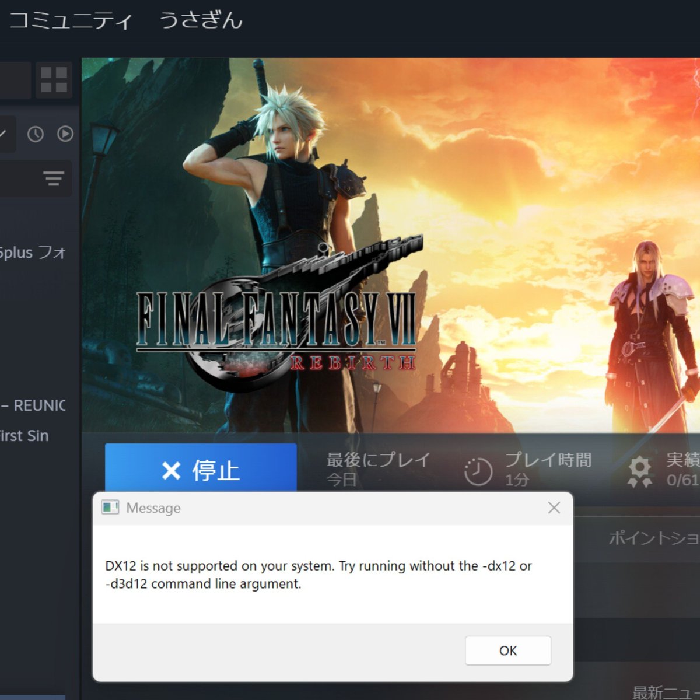This screenshot has height=700, width=700.
Task: Open the コミュニティ menu
Action: 71,21
